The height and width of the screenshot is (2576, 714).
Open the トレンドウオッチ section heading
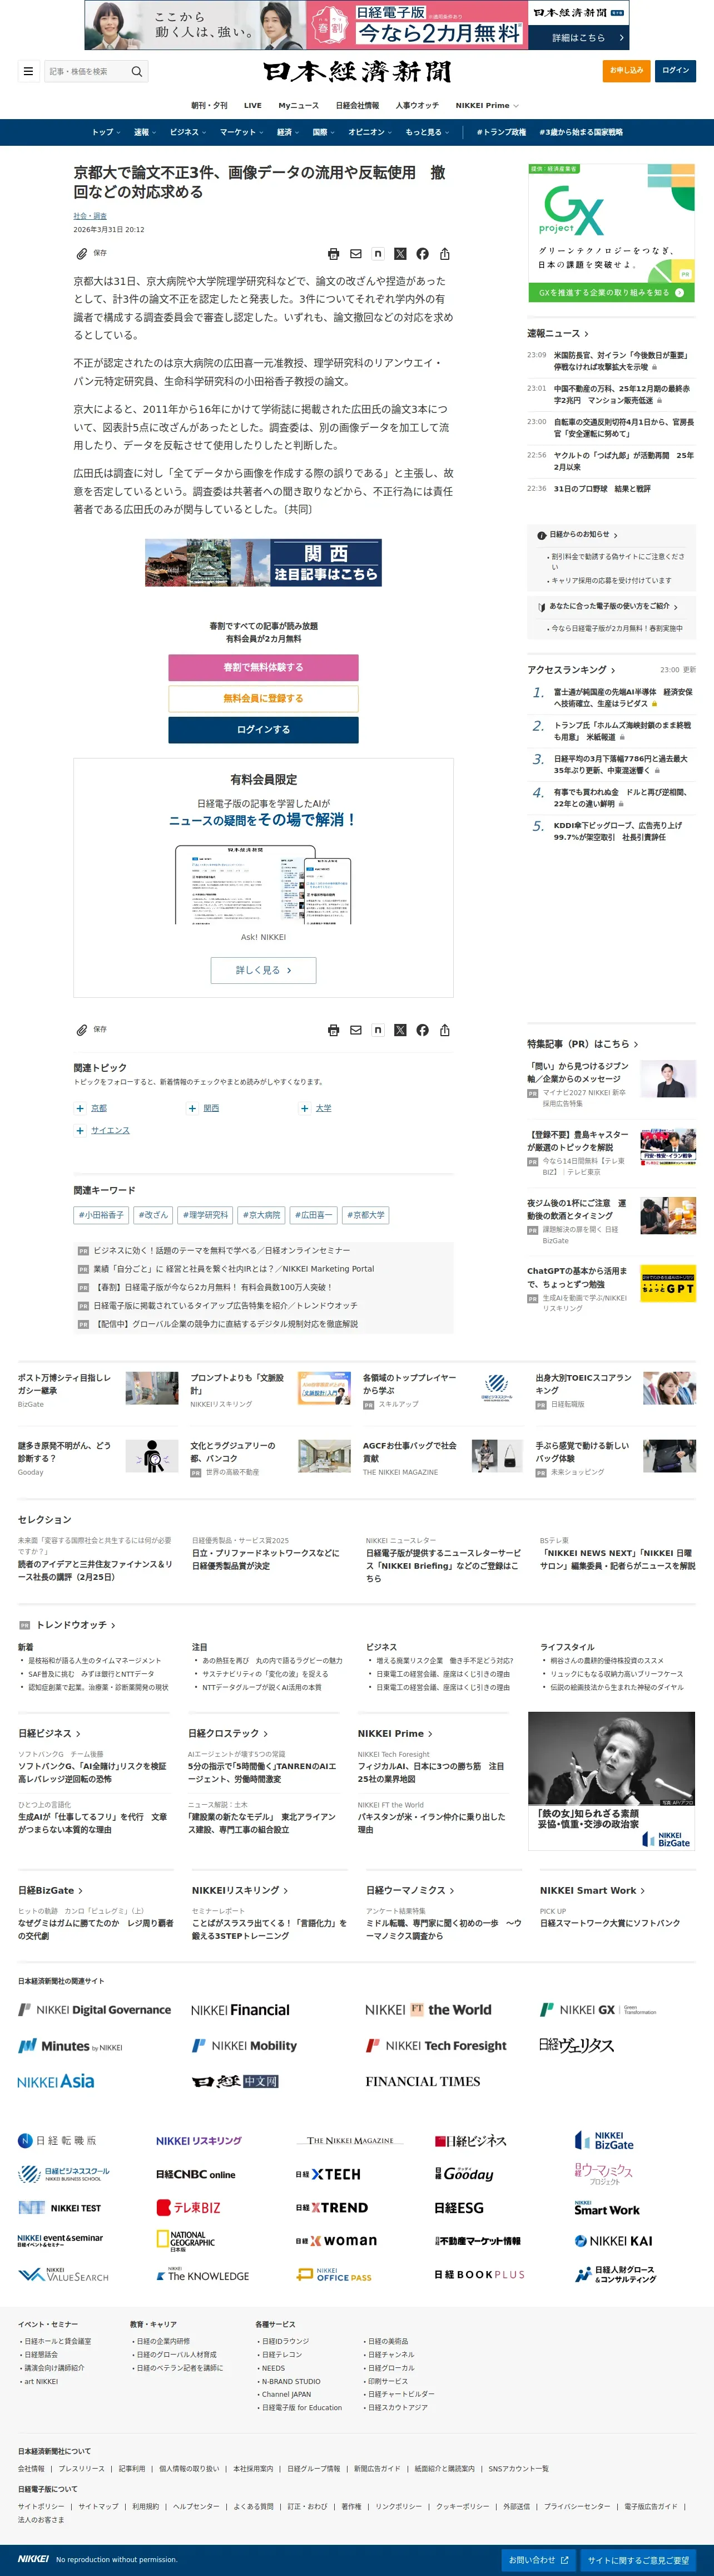76,1625
